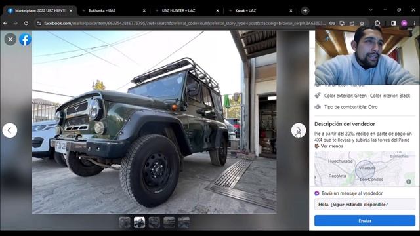420x236 pixels.
Task: Toggle the browser side panel
Action: 393,24
